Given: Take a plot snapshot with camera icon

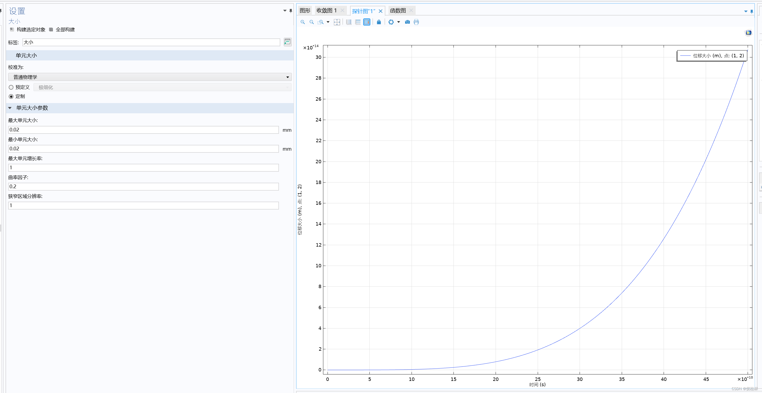Looking at the screenshot, I should click(407, 22).
